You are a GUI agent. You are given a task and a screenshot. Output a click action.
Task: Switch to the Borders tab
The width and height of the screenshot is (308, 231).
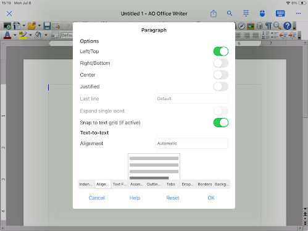point(205,184)
